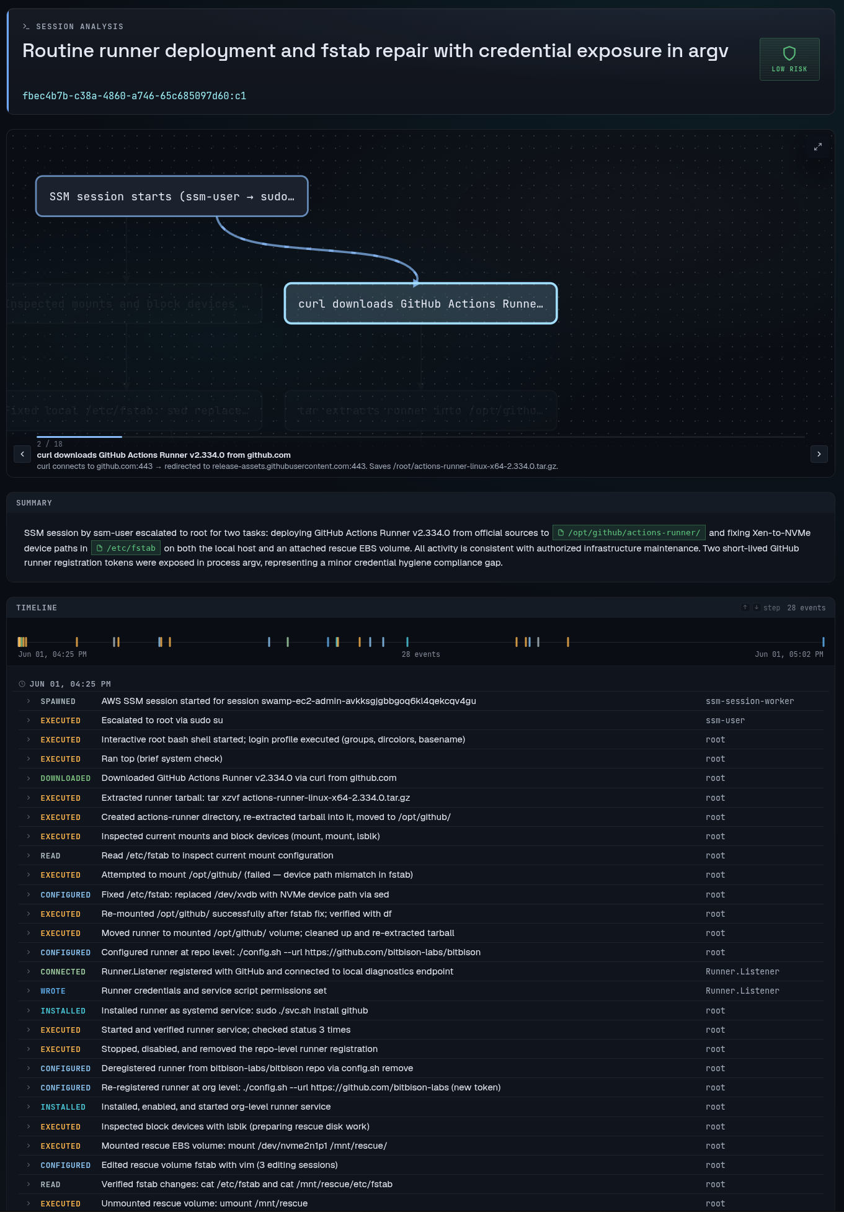This screenshot has height=1212, width=844.
Task: Click the CONNECTED event type label
Action: pos(63,972)
